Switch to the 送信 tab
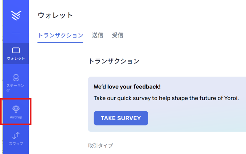Viewport: 246px width, 154px height. click(97, 35)
